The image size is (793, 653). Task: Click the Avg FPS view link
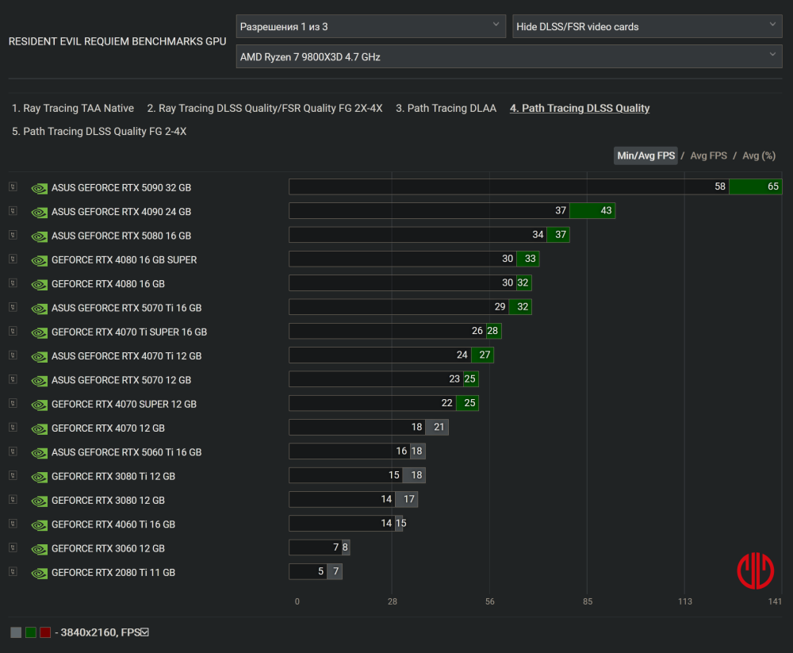coord(708,156)
